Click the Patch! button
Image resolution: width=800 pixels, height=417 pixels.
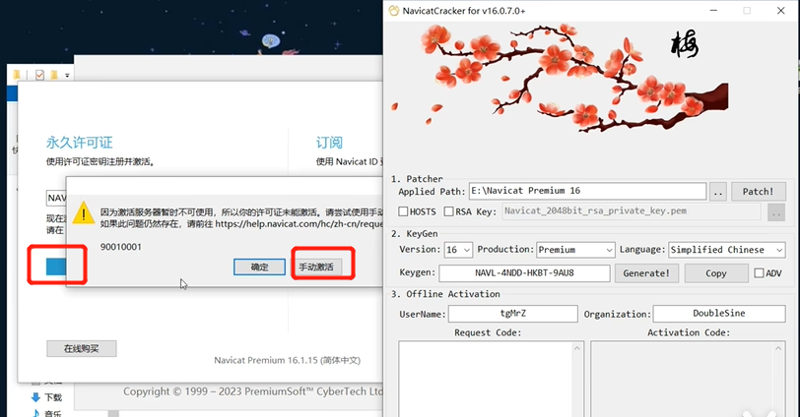[x=759, y=192]
